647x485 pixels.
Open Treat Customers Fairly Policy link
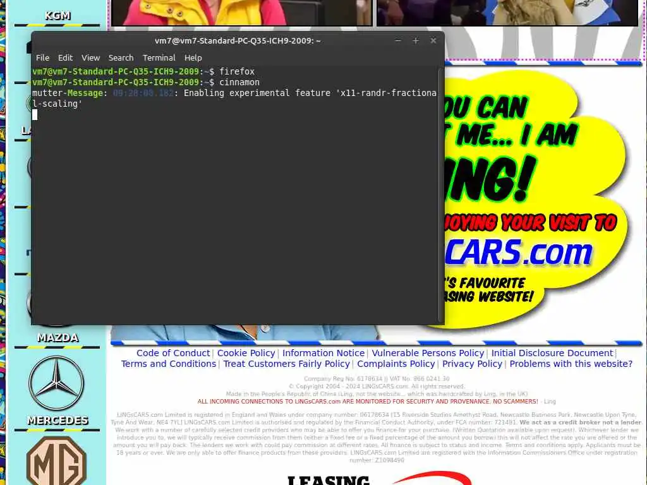286,364
